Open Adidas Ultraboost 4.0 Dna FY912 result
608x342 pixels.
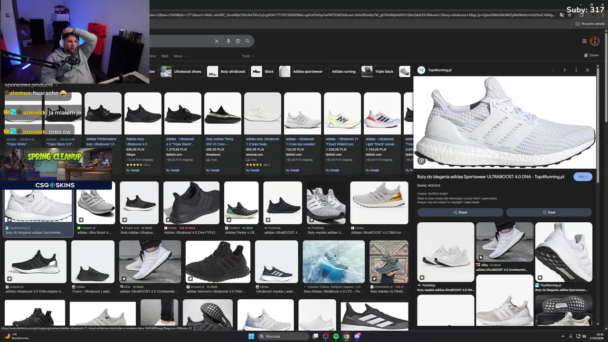click(x=191, y=208)
